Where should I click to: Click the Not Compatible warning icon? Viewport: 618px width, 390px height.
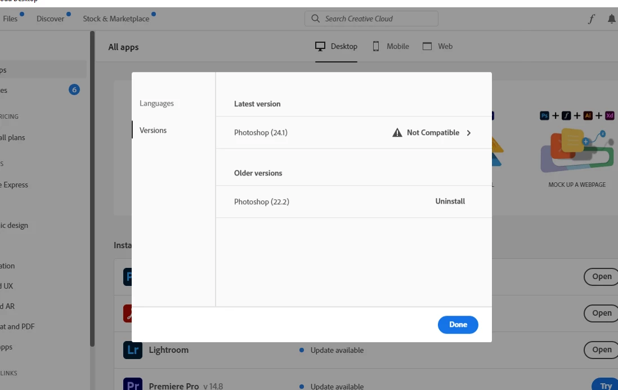[397, 132]
